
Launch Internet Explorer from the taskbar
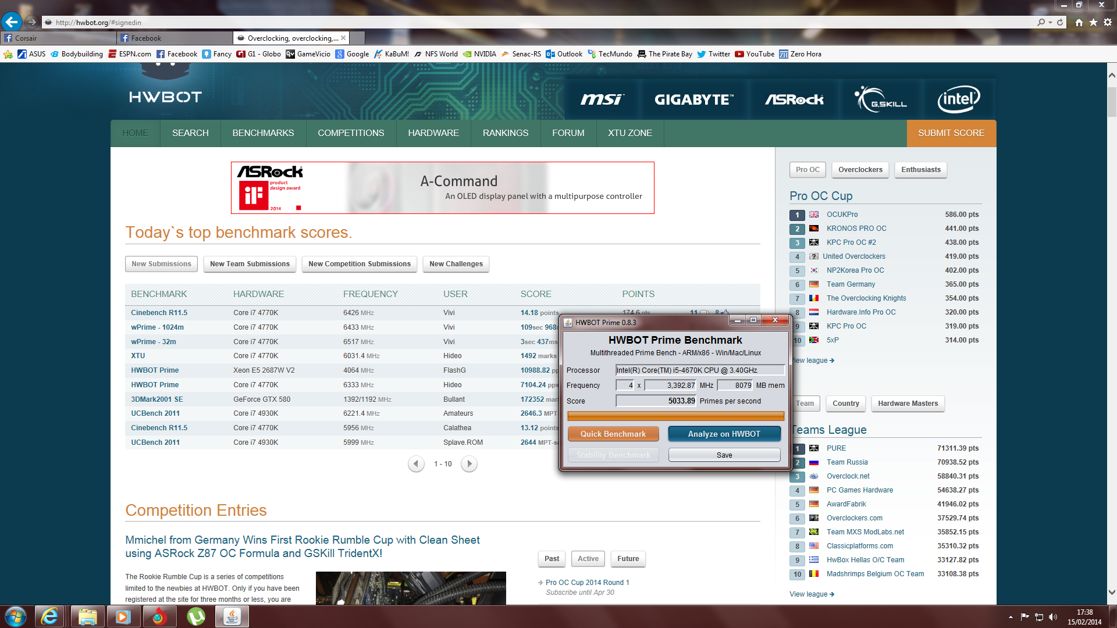pyautogui.click(x=50, y=616)
